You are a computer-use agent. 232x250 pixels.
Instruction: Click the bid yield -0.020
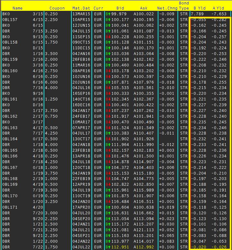click(199, 247)
